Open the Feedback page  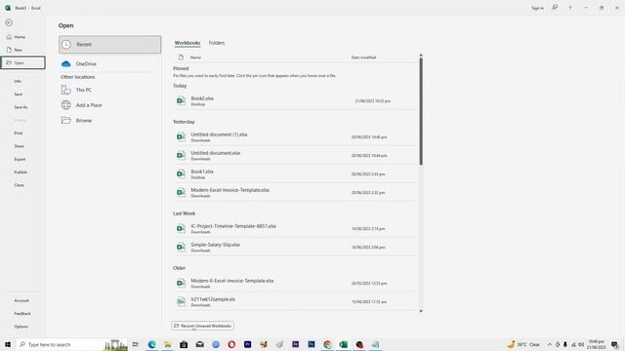pos(22,314)
